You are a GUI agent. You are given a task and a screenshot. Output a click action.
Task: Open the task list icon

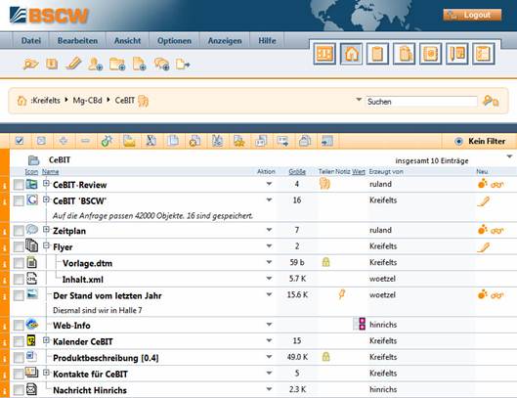483,54
